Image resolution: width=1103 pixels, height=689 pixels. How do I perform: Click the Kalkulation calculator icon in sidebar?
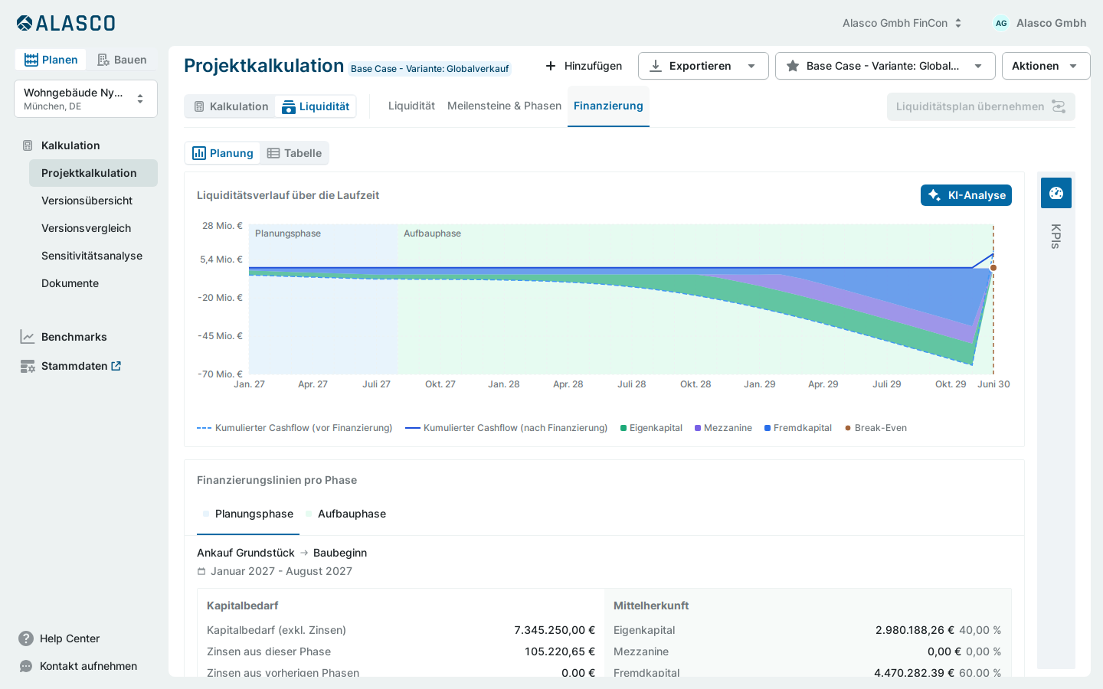pos(28,145)
